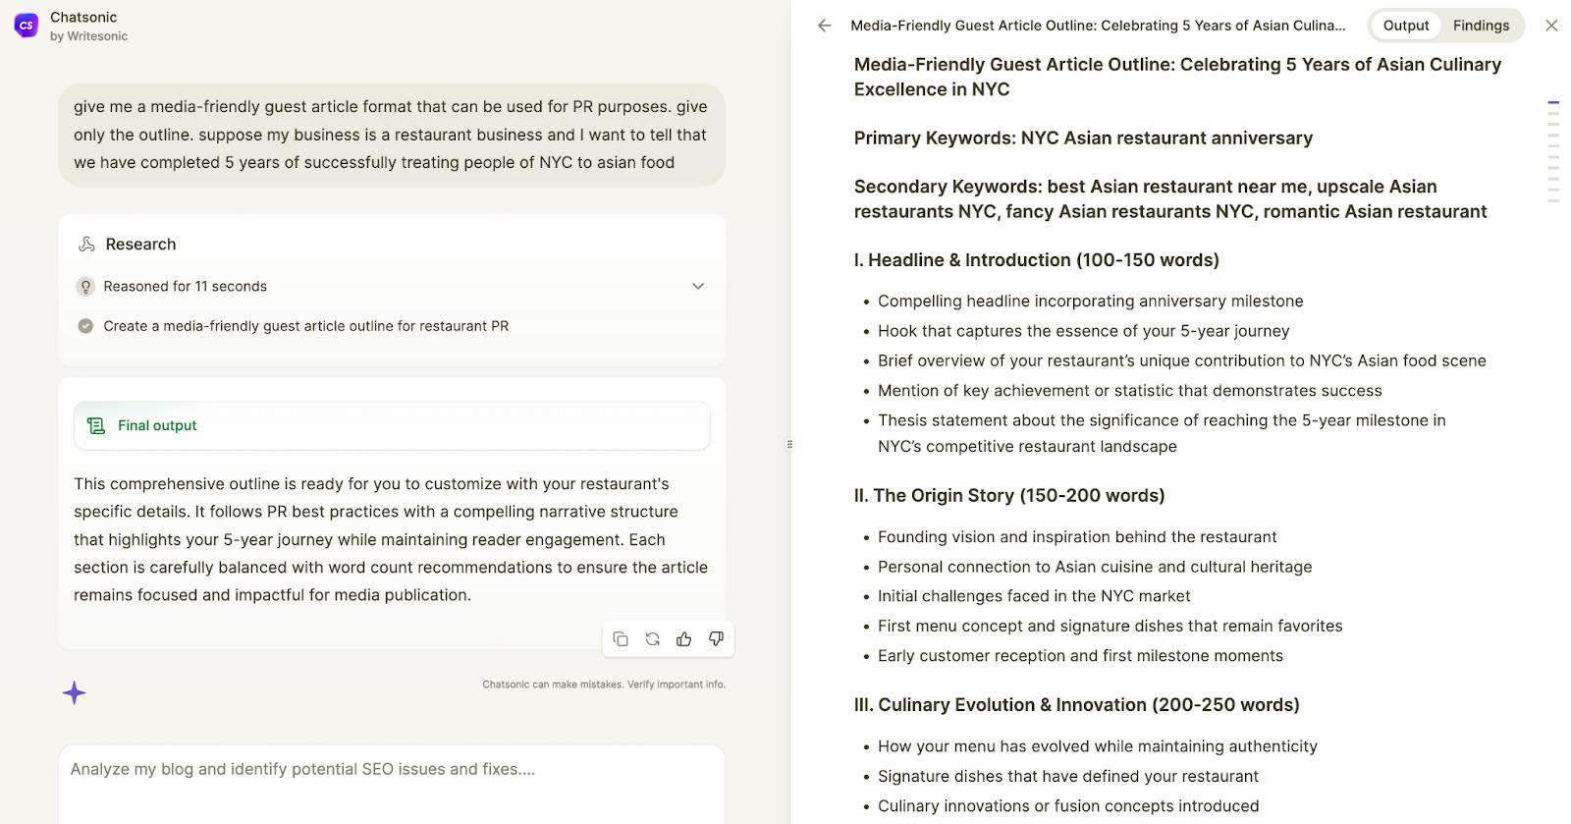This screenshot has width=1571, height=824.
Task: Click the 'Create a media-friendly guest article outline' step
Action: point(306,326)
